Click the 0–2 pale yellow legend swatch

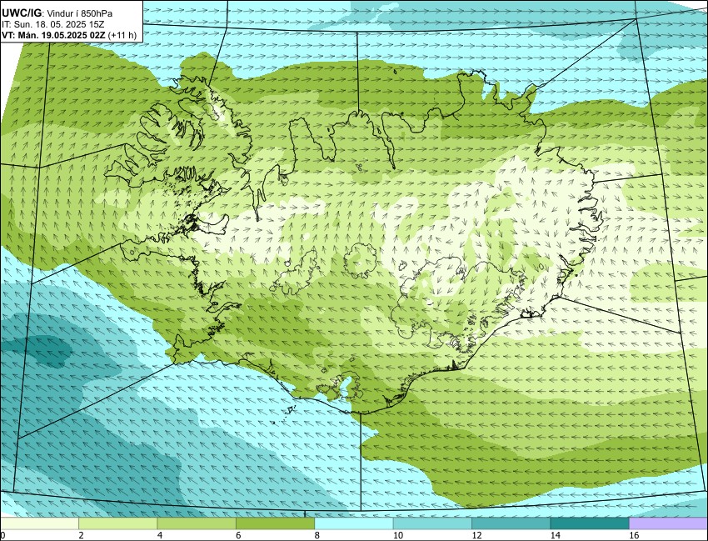39,523
